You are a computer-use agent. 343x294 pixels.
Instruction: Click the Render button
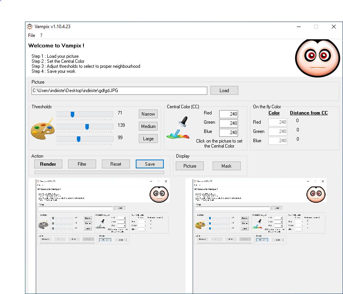point(48,164)
